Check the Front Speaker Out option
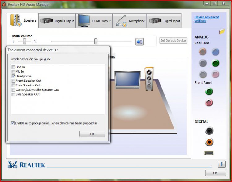232x182 pixels. (14, 81)
